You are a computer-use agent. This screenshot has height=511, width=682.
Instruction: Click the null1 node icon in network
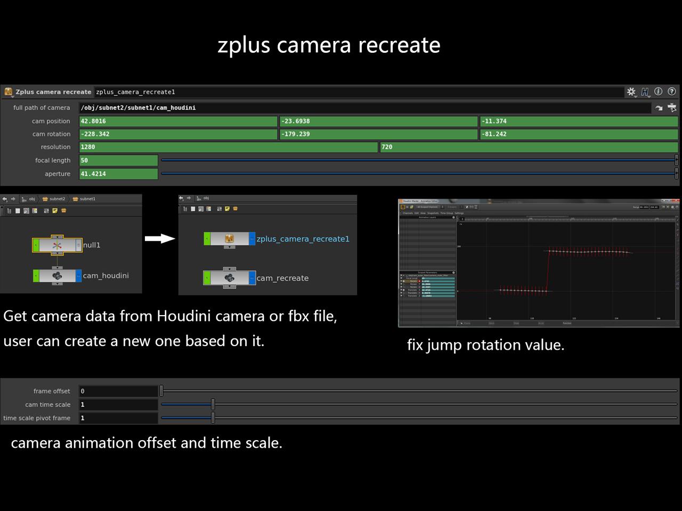coord(56,244)
